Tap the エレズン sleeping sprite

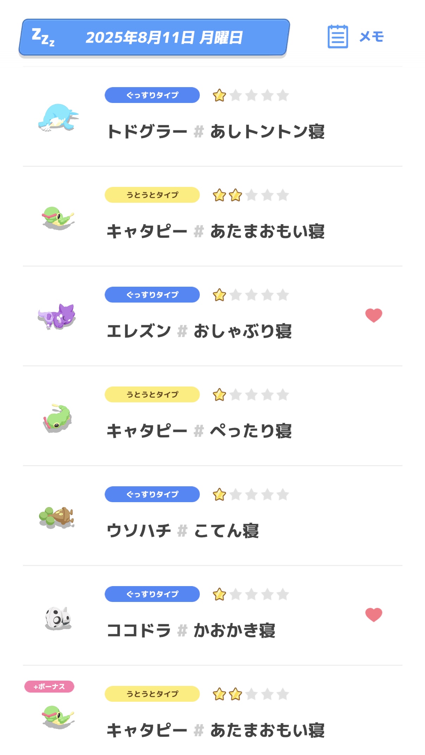(x=57, y=316)
